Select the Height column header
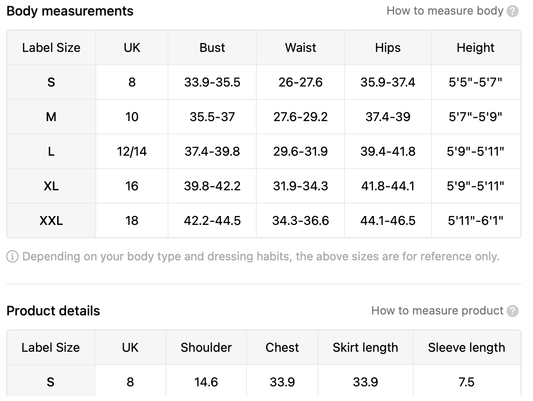This screenshot has width=533, height=401. point(476,48)
